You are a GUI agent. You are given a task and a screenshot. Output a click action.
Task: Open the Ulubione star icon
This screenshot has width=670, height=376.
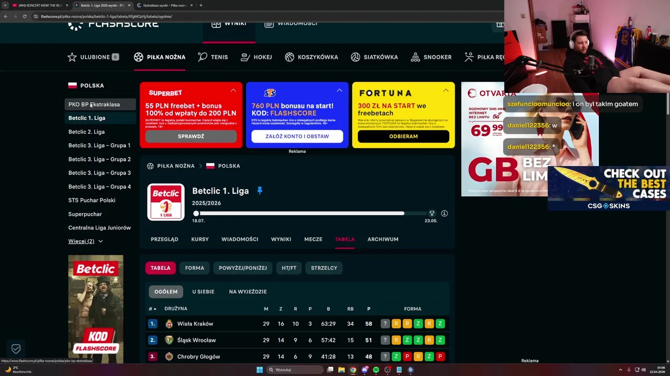pos(72,57)
